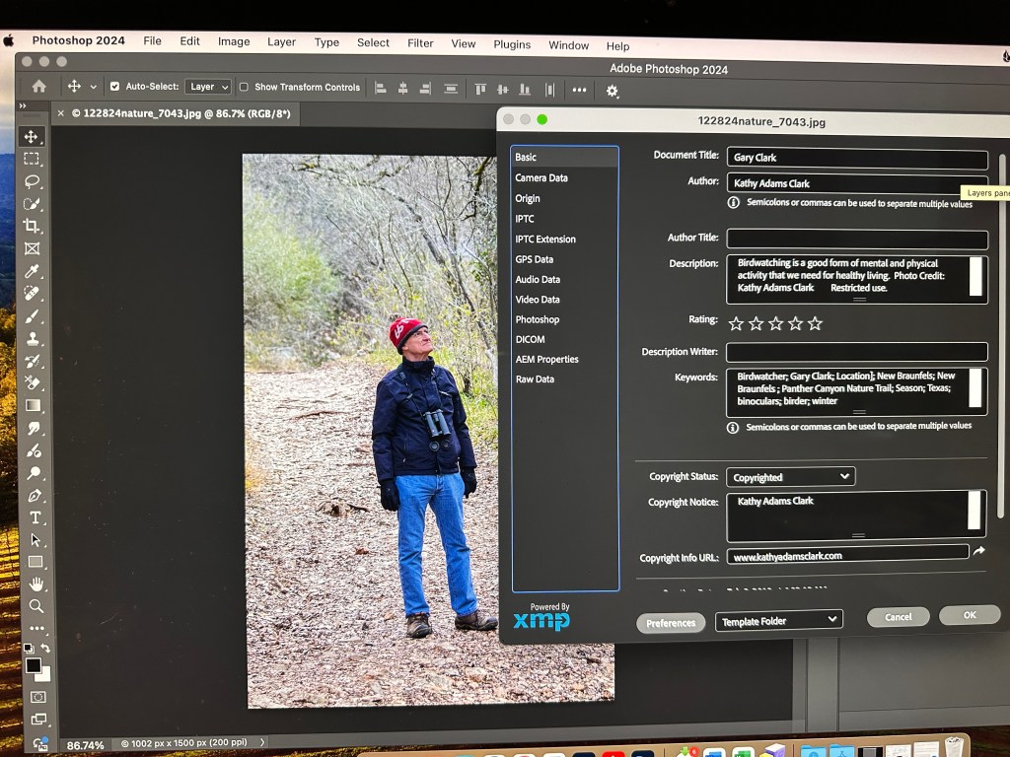1010x757 pixels.
Task: Open the Filter menu
Action: (420, 42)
